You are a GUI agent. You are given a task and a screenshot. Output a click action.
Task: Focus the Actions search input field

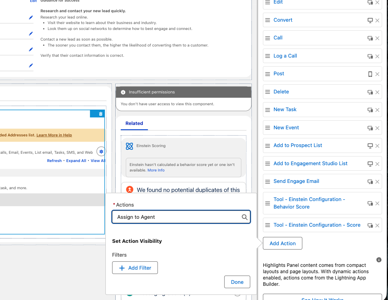[x=181, y=217]
